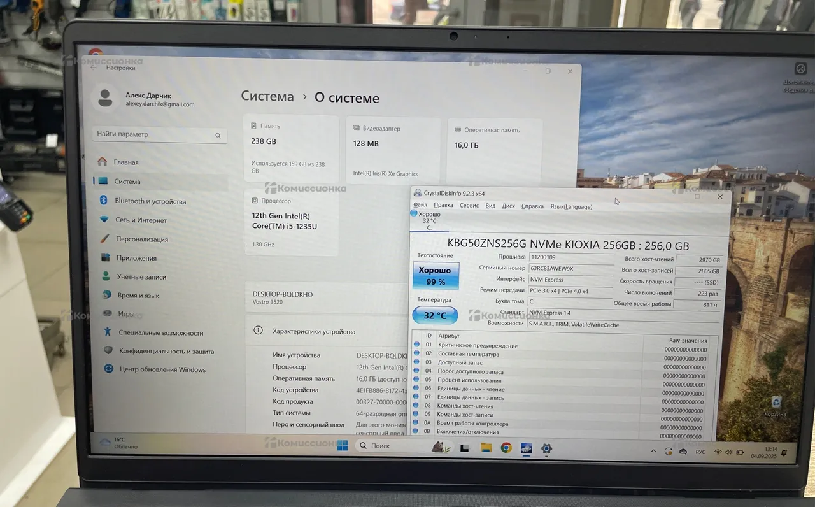Open Вид menu in CrystalDiskInfo

pos(490,206)
